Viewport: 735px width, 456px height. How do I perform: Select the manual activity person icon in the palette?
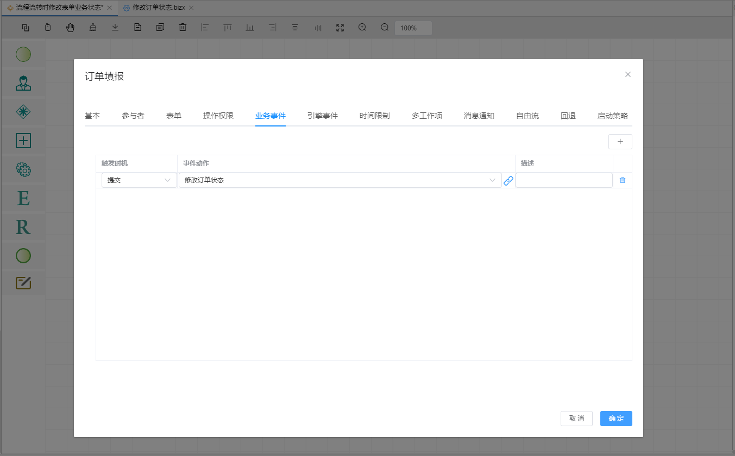[23, 83]
